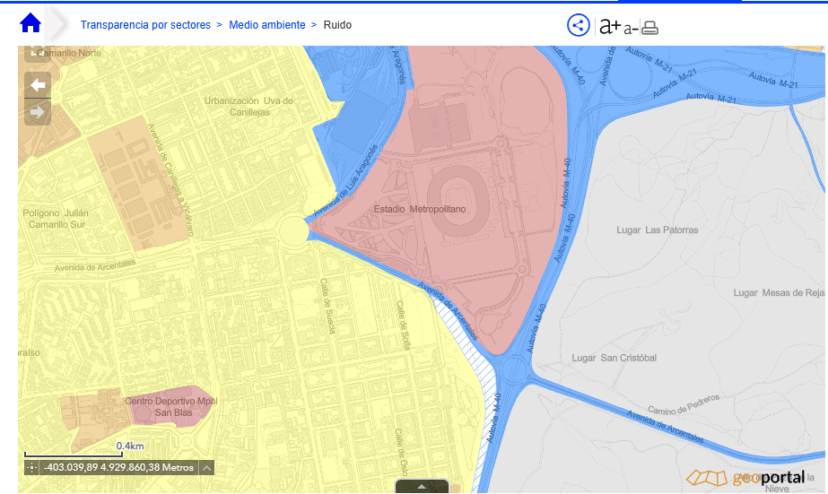Screen dimensions: 828x494
Task: Click the geoportal logo
Action: point(745,478)
